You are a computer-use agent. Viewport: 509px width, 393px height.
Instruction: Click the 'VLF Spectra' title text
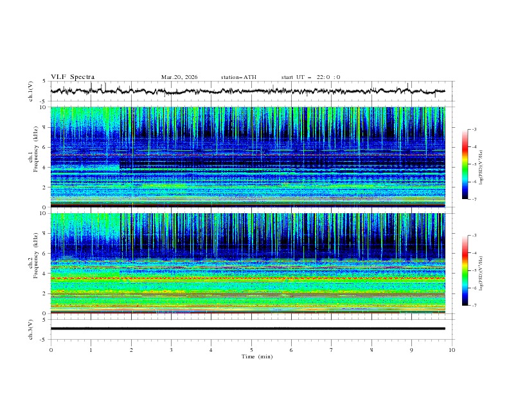coord(73,77)
